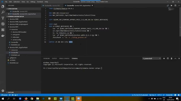
Task: Open the Source Control view
Action: coord(3,18)
